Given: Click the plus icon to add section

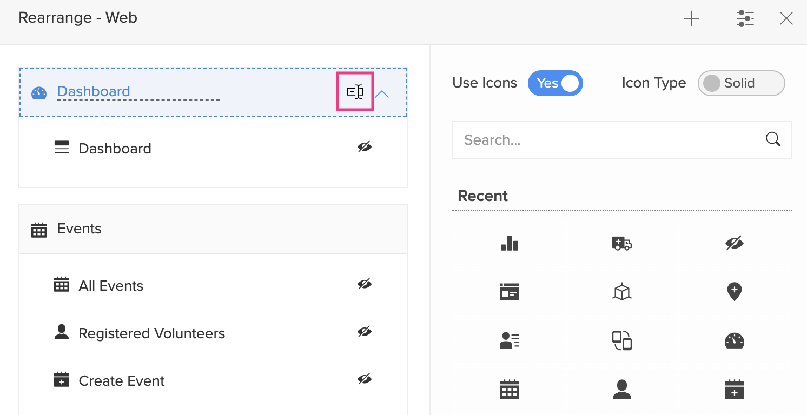Looking at the screenshot, I should 691,19.
